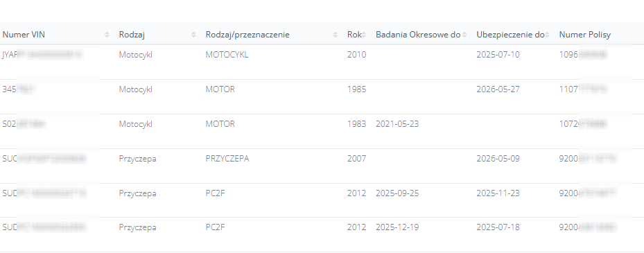This screenshot has height=253, width=644.
Task: Click inspection date 2025-12-19 cell
Action: (x=397, y=227)
